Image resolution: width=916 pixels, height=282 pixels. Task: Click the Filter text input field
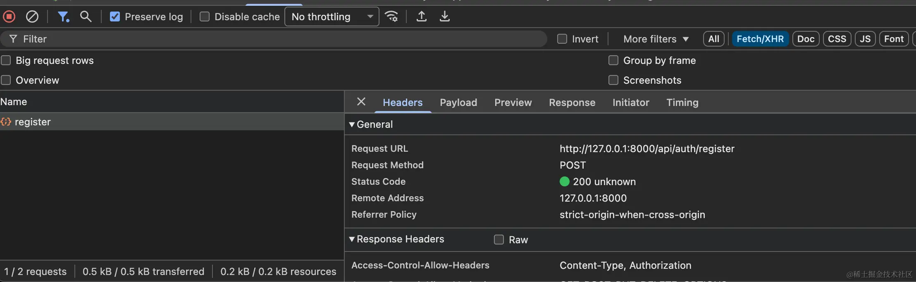[273, 39]
